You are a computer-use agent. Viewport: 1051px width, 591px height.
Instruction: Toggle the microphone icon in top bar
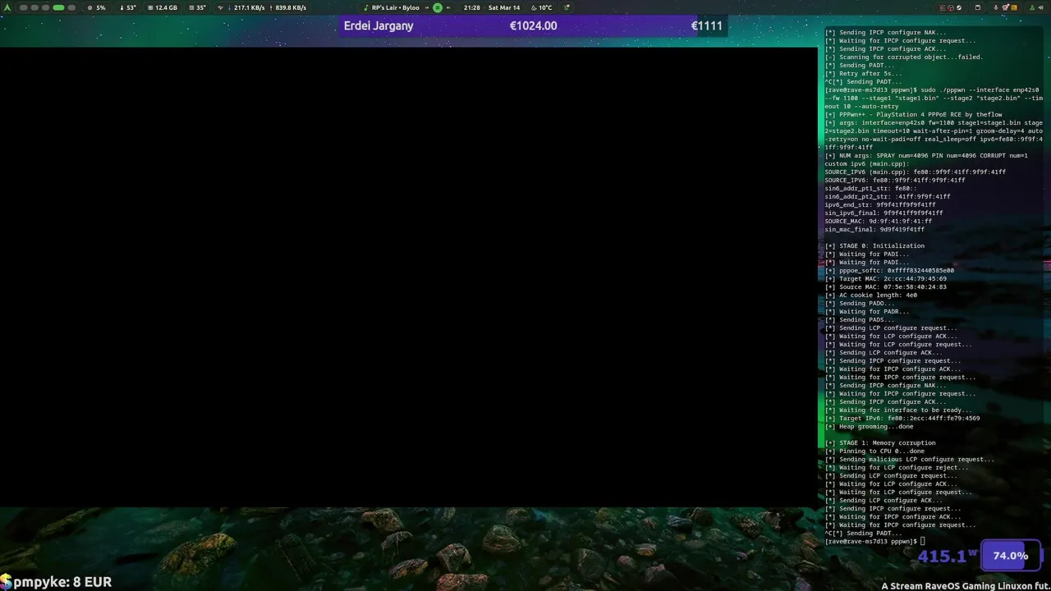pyautogui.click(x=996, y=7)
